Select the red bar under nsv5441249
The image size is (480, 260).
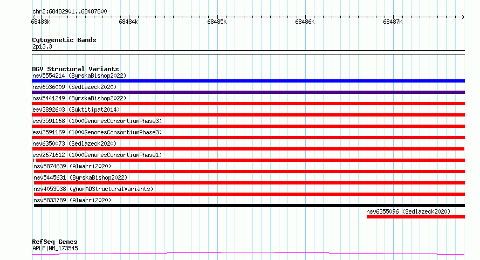tap(248, 104)
